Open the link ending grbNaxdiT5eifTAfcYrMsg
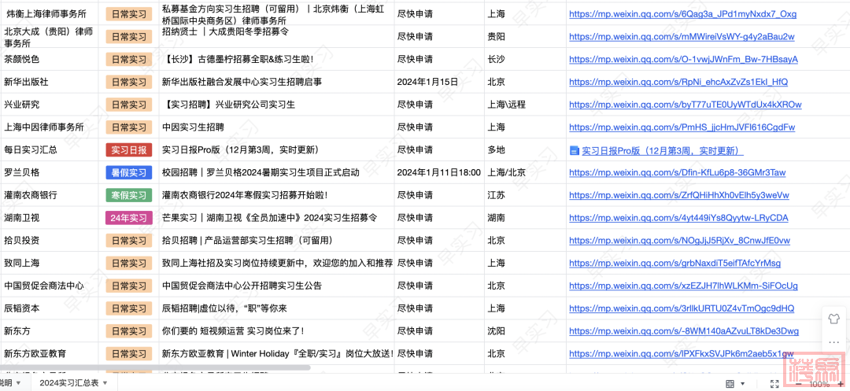Image resolution: width=850 pixels, height=391 pixels. (675, 264)
